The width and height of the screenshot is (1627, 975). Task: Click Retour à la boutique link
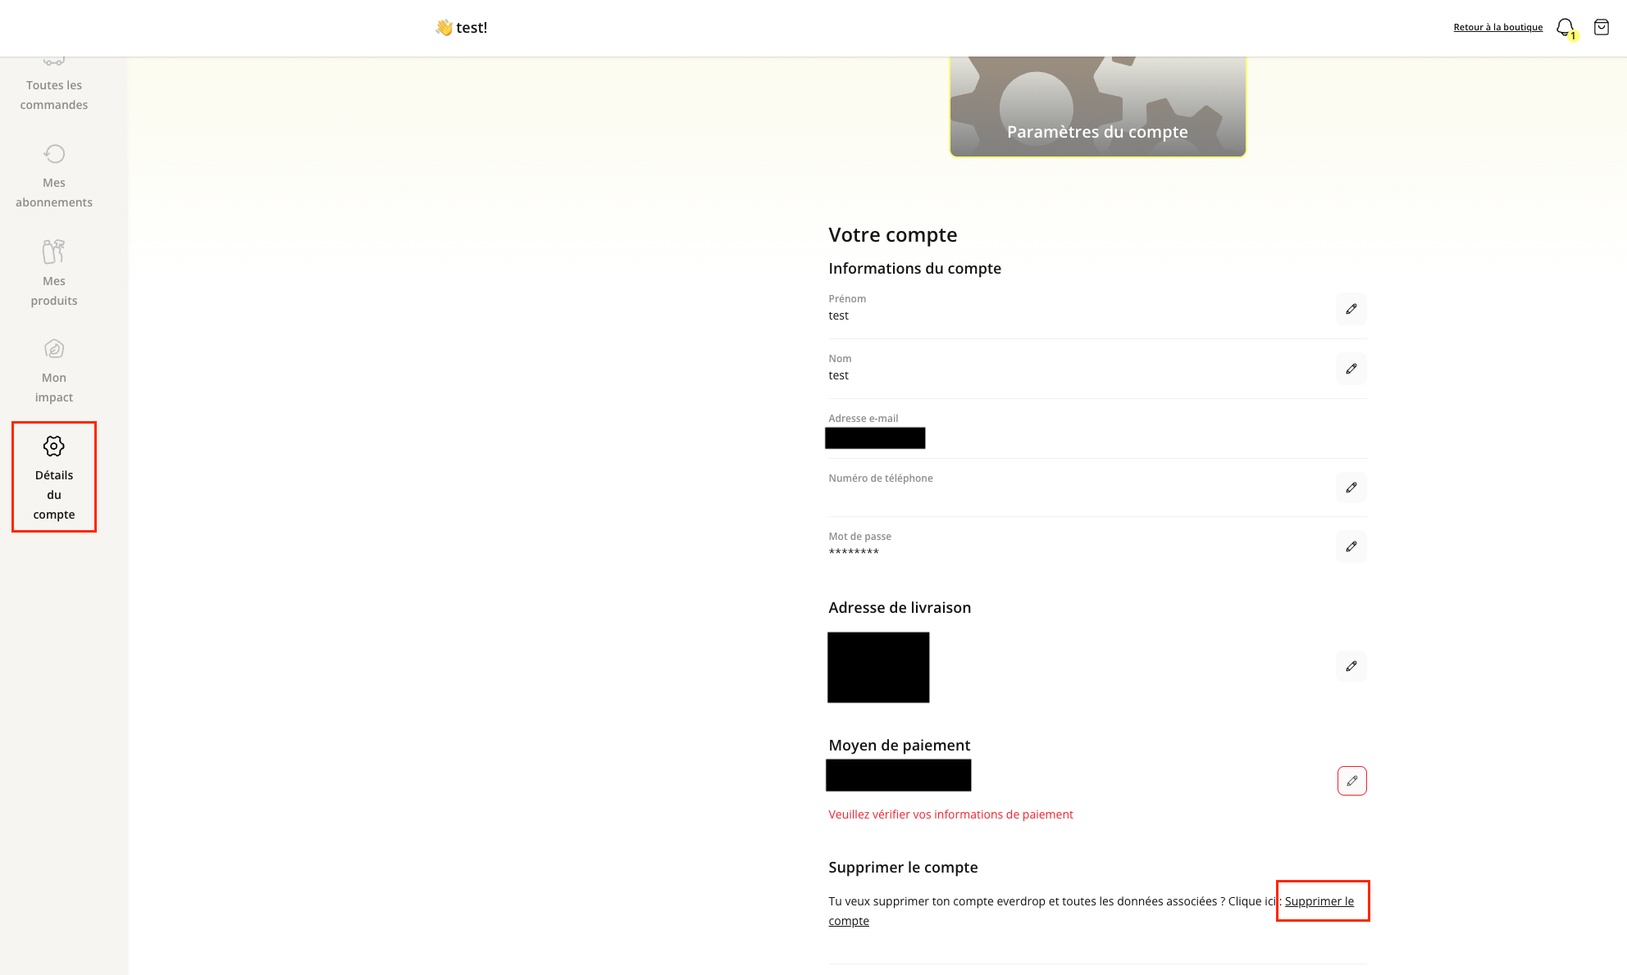tap(1497, 27)
